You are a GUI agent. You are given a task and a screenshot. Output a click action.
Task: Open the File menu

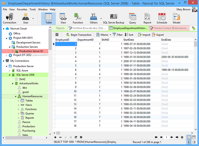(x=5, y=9)
